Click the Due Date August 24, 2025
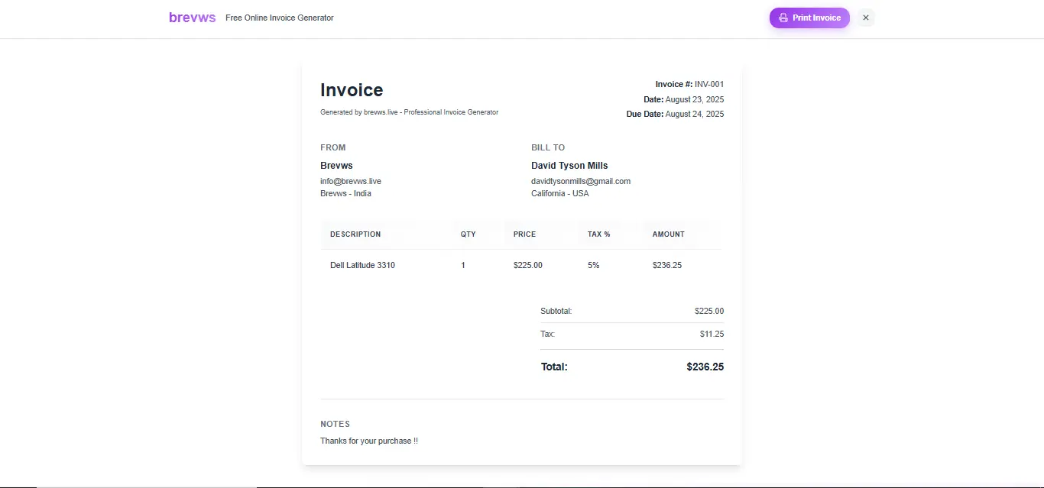 [694, 115]
